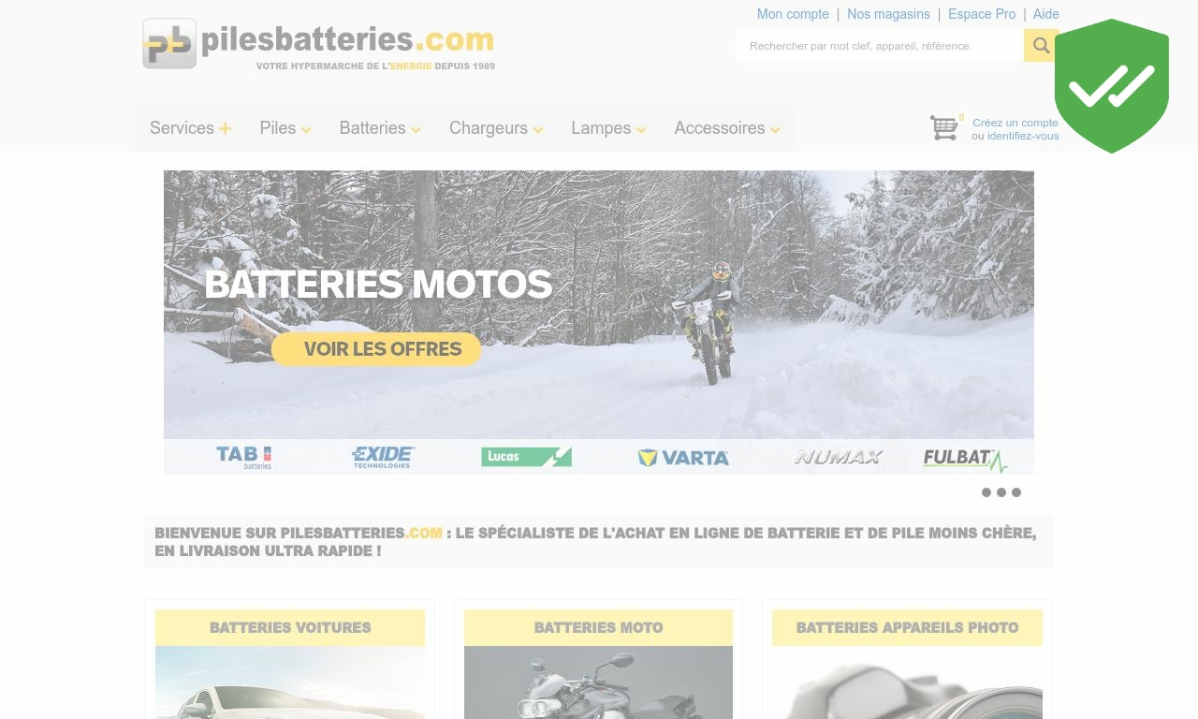Select the Numax brand logo
This screenshot has height=719, width=1198.
point(838,457)
